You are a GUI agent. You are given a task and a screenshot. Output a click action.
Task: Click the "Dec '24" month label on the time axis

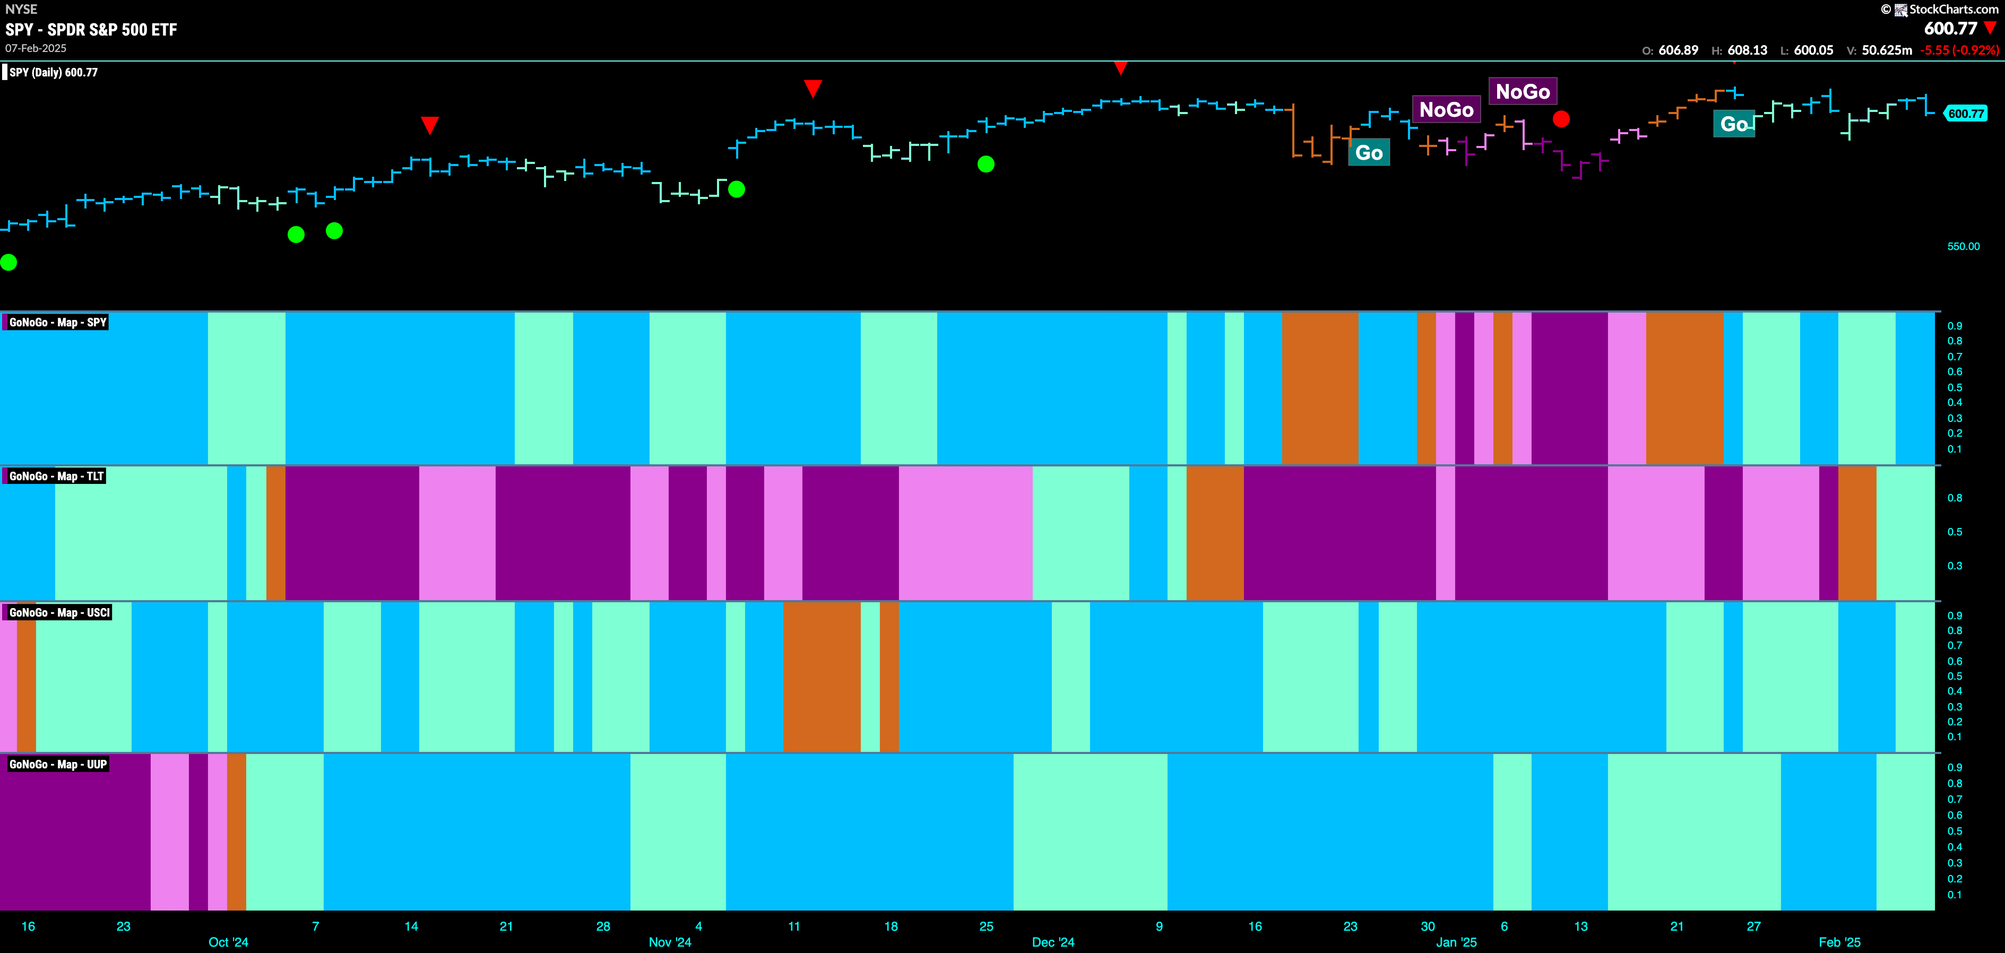tap(1053, 942)
